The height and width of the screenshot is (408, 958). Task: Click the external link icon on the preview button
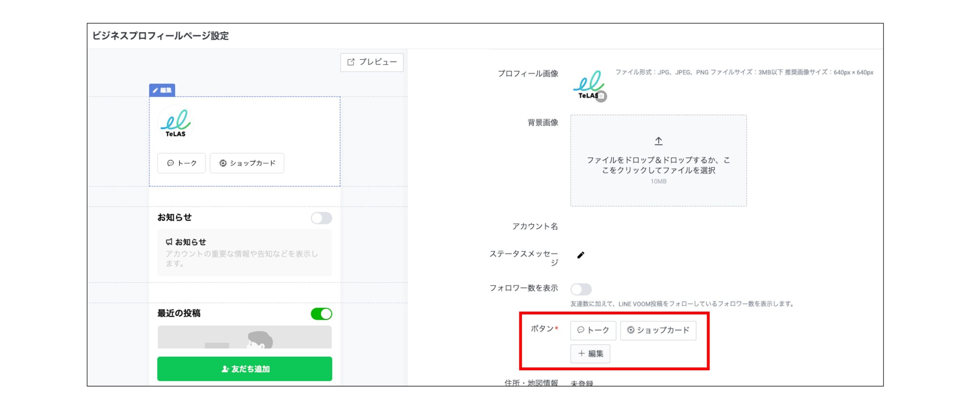350,62
